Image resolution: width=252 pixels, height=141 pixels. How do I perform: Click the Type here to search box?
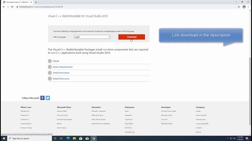30,138
